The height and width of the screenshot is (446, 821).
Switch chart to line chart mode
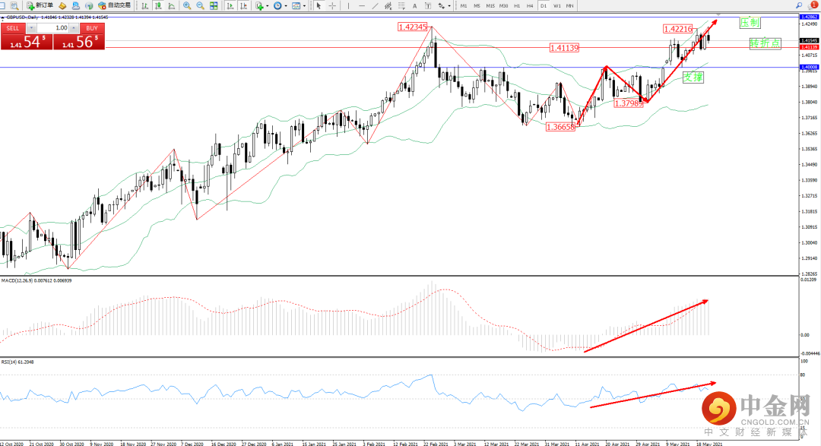click(x=171, y=6)
